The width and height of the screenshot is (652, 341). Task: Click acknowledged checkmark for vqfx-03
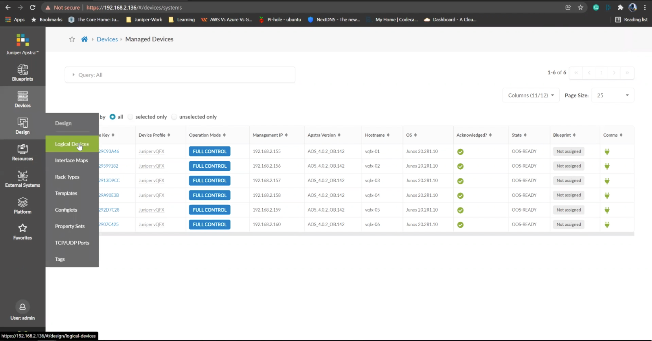tap(460, 181)
